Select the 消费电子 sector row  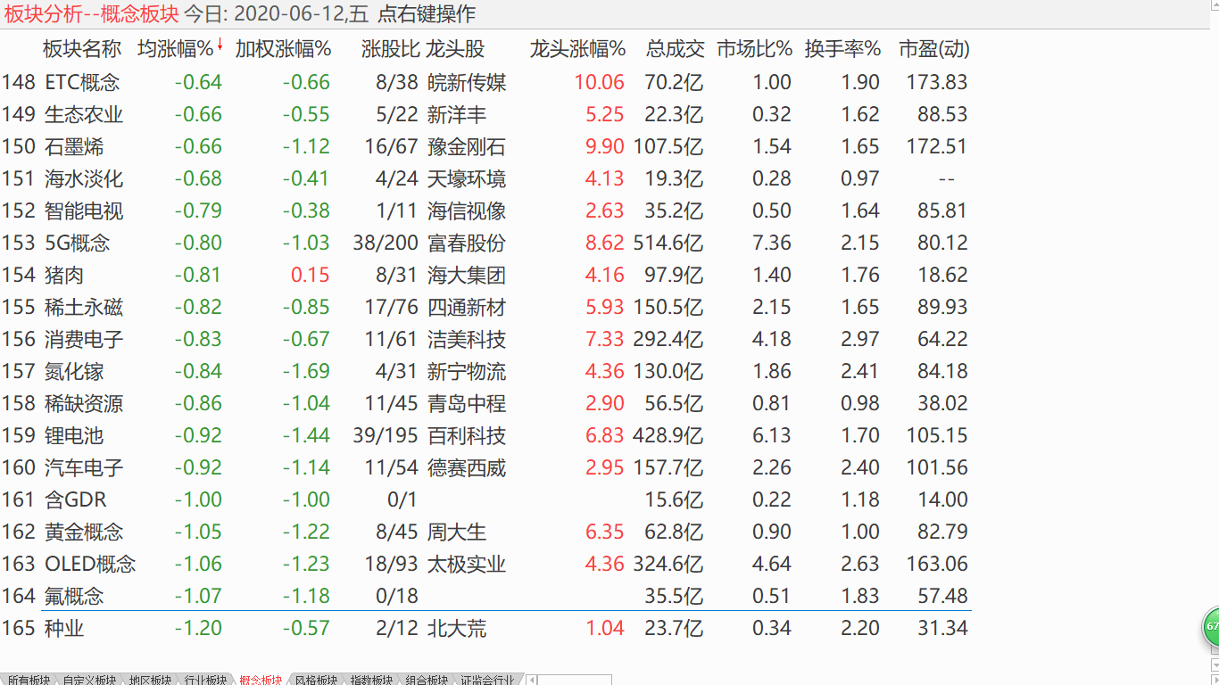485,339
